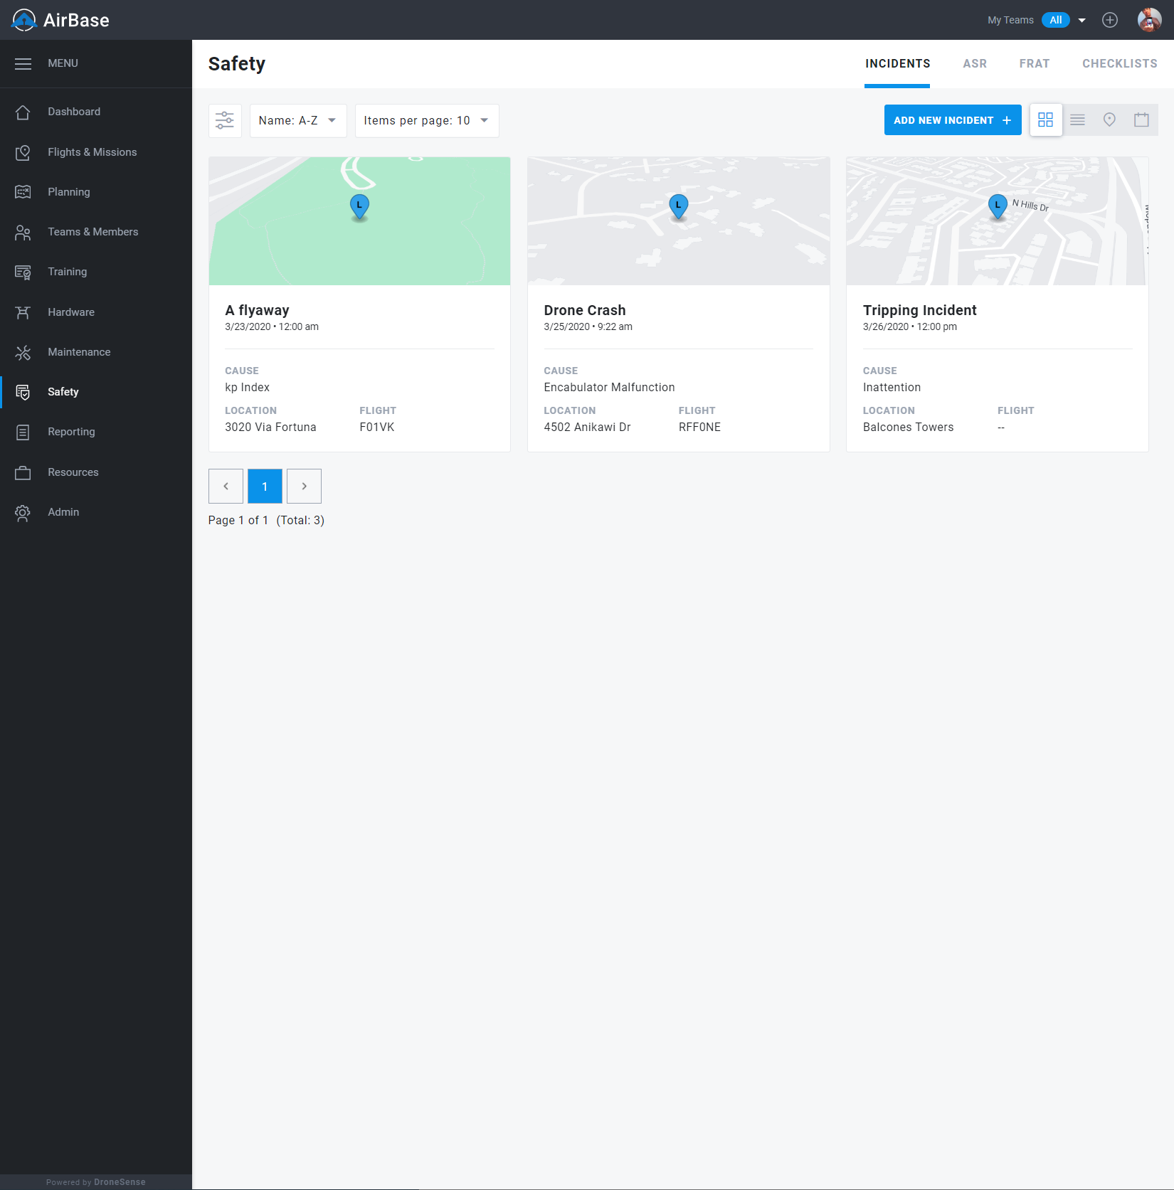Click location 4502 Anikawi Dr
The image size is (1174, 1190).
(587, 427)
